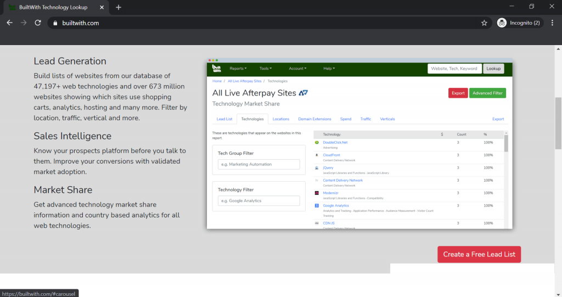Open a new browser tab
562x297 pixels.
(119, 7)
